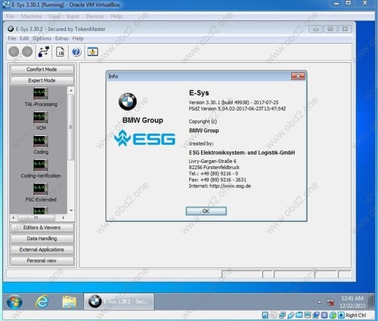Click the network status tray icon

point(330,303)
